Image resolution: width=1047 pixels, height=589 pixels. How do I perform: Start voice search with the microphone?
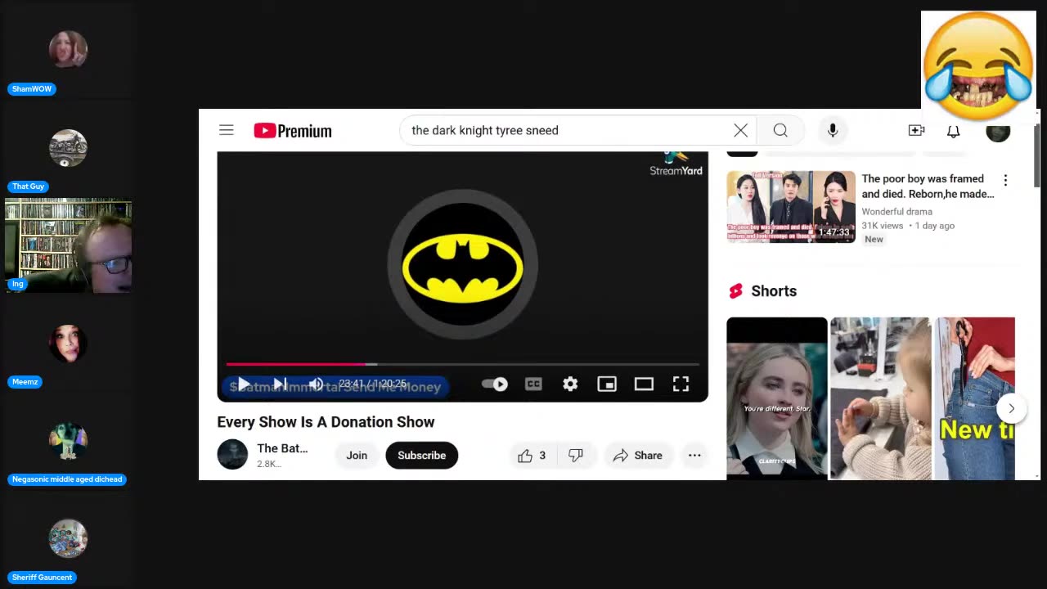833,130
